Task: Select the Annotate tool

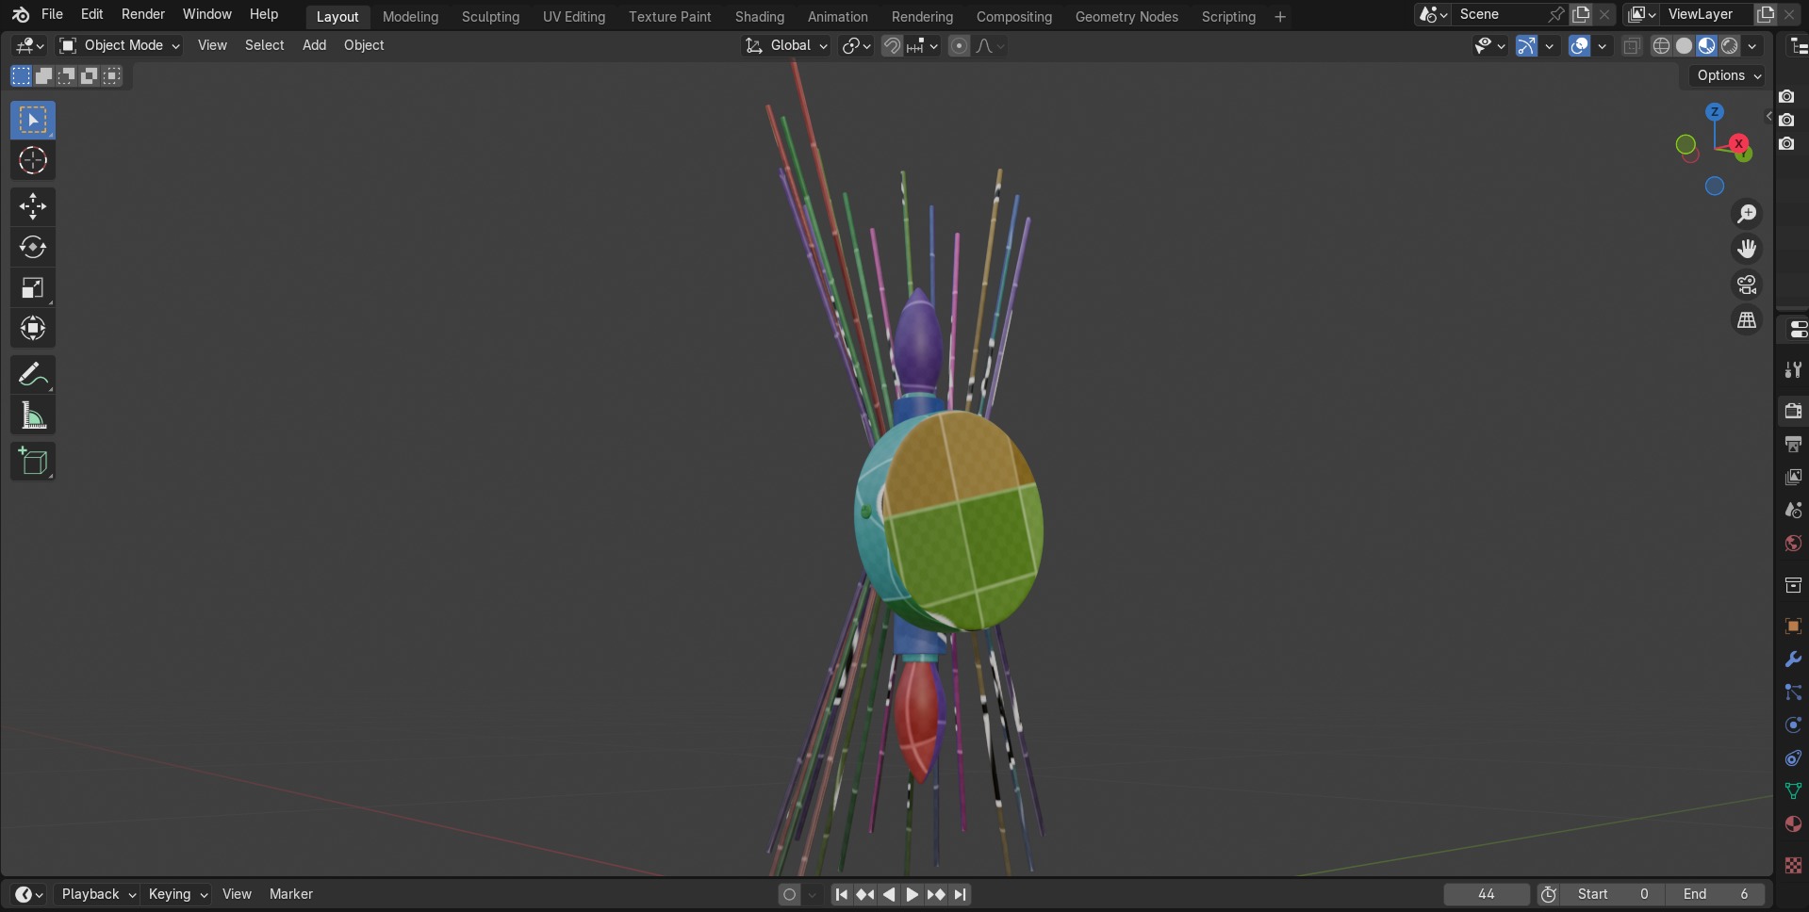Action: point(33,375)
